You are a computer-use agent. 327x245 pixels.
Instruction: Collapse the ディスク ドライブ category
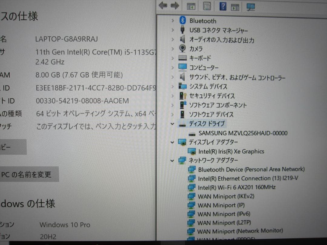pyautogui.click(x=172, y=123)
